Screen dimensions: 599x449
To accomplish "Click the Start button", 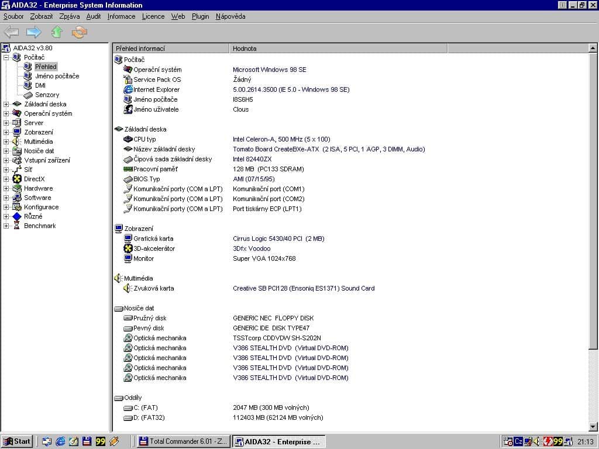I will (x=17, y=441).
